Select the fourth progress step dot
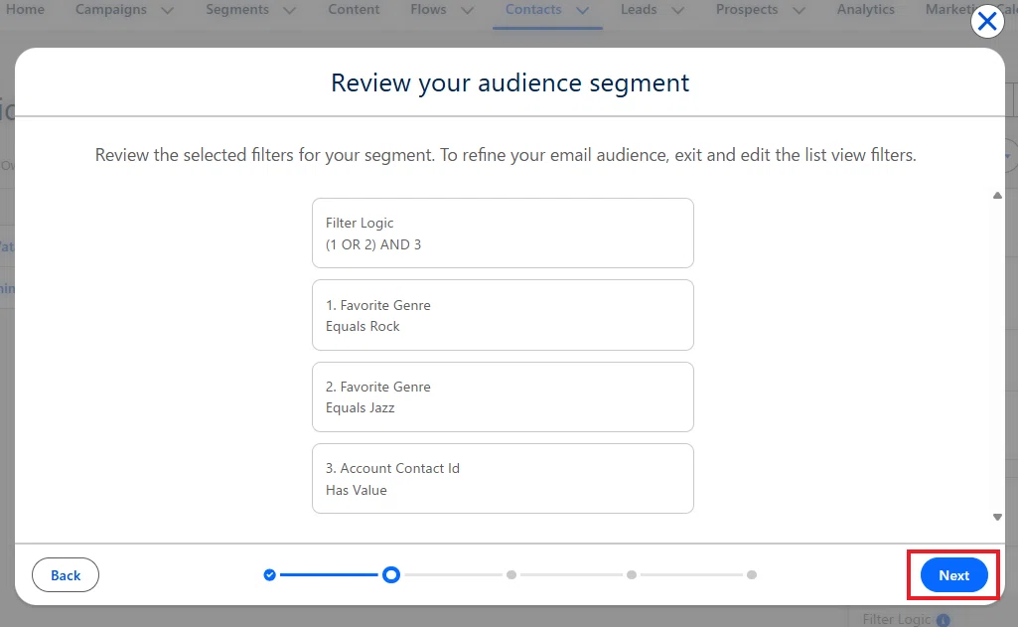 coord(632,574)
